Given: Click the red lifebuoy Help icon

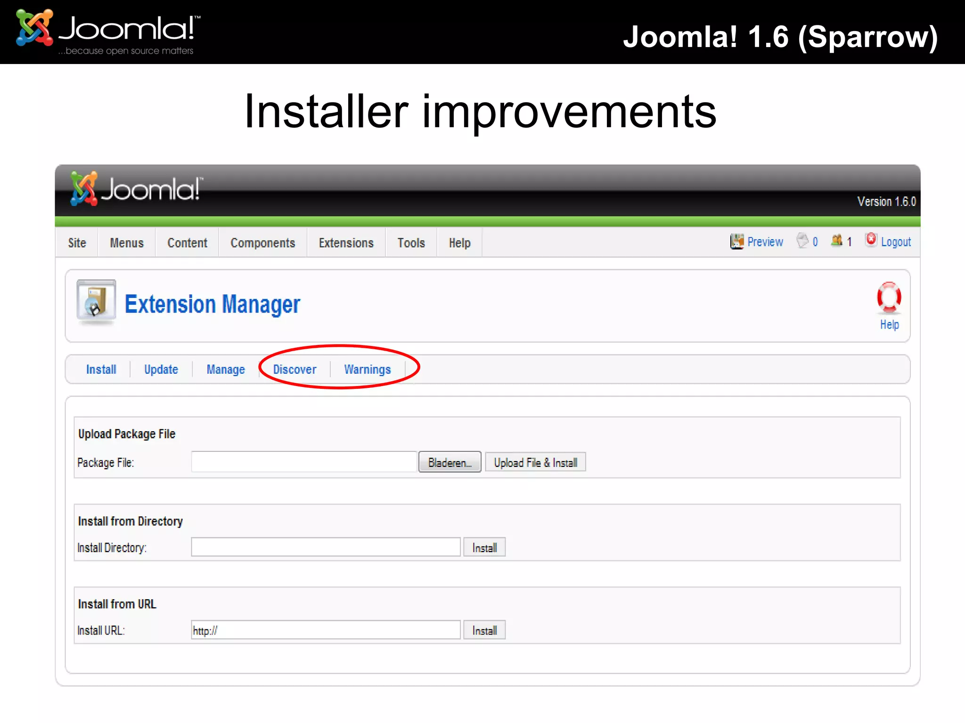Looking at the screenshot, I should coord(889,297).
